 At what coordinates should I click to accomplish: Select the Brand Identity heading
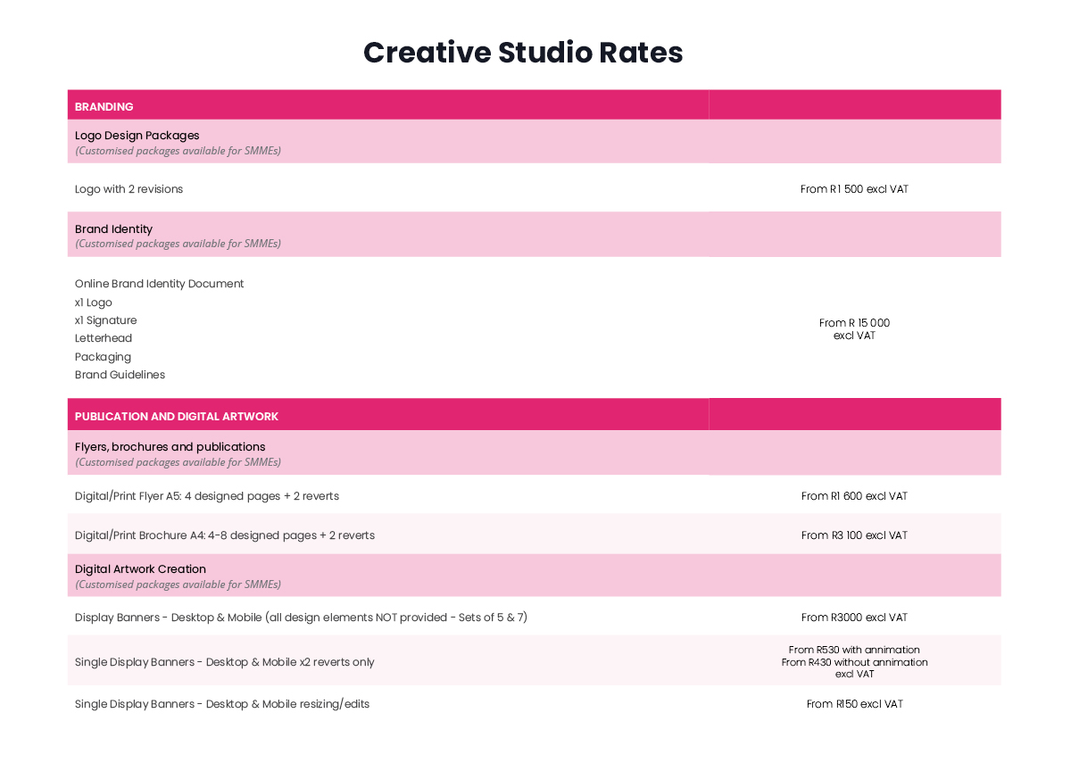(x=113, y=229)
